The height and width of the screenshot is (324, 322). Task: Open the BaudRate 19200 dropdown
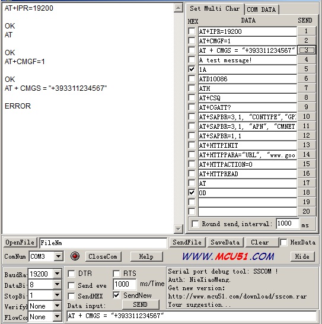[x=57, y=274]
